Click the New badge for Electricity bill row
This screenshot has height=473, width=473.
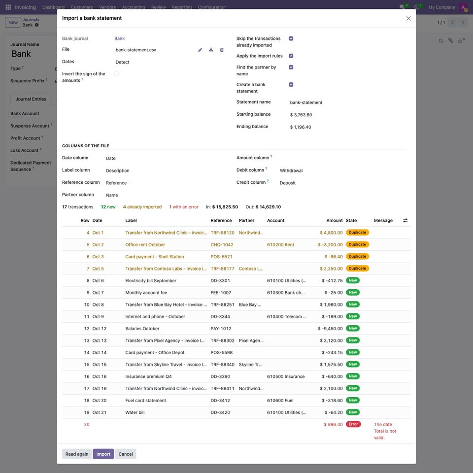(353, 280)
